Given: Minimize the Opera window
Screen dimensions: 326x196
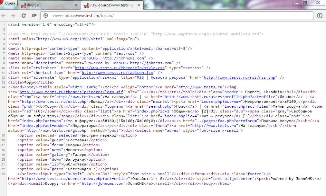Looking at the screenshot, I should pyautogui.click(x=297, y=3).
